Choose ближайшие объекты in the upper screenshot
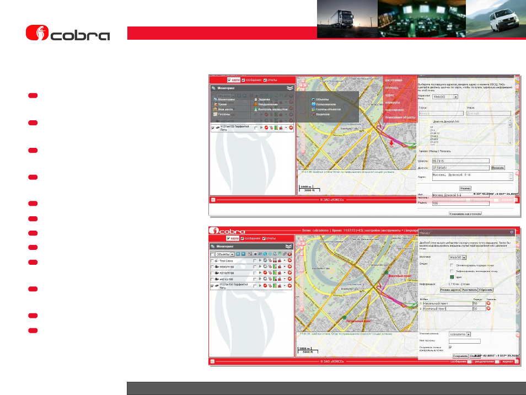 (400, 118)
